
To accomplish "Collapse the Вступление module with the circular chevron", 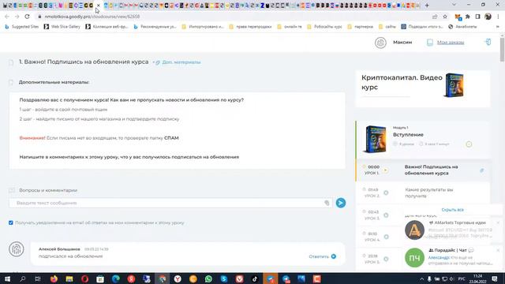I will click(469, 144).
